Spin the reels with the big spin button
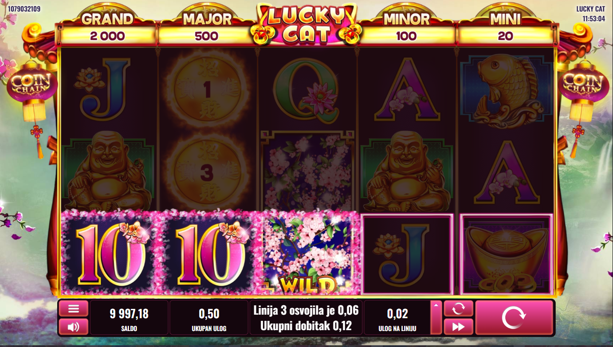The image size is (613, 347). click(x=514, y=317)
